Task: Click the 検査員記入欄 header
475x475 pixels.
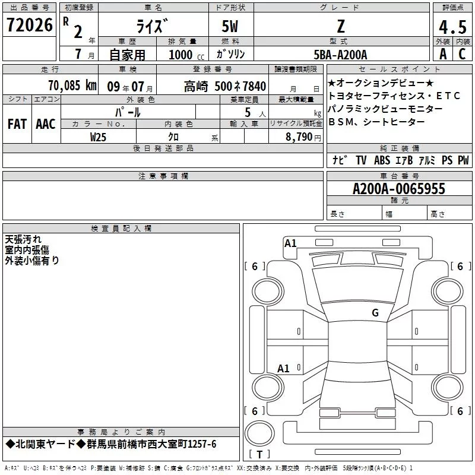Action: click(121, 229)
